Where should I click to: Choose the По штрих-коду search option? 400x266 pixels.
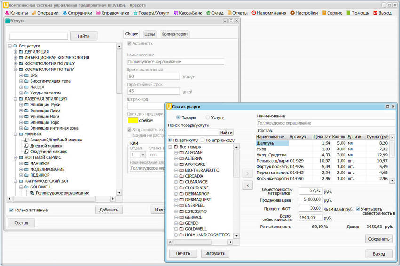point(202,140)
